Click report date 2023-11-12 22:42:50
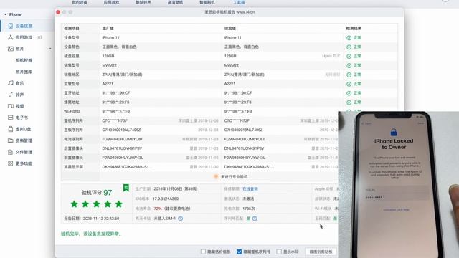 pos(101,219)
